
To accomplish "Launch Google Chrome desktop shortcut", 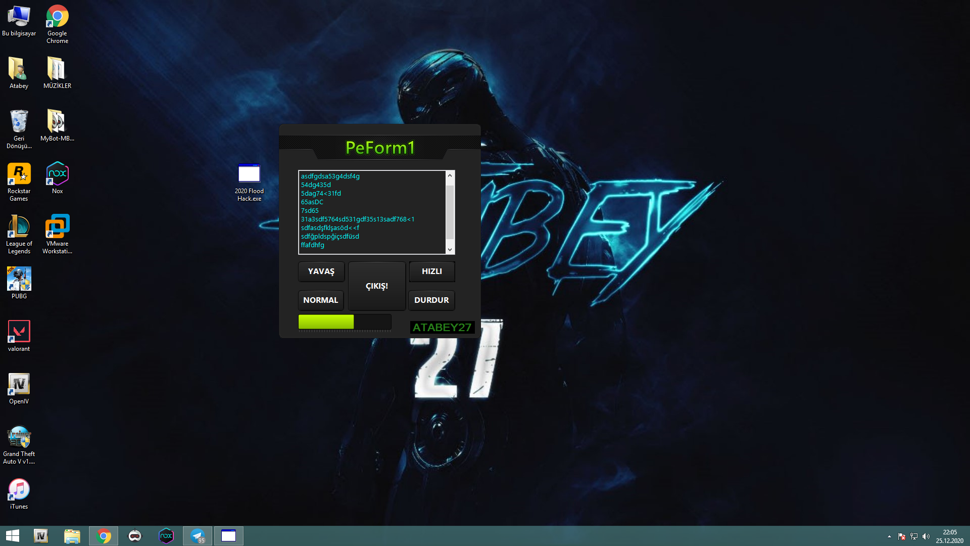I will click(57, 24).
